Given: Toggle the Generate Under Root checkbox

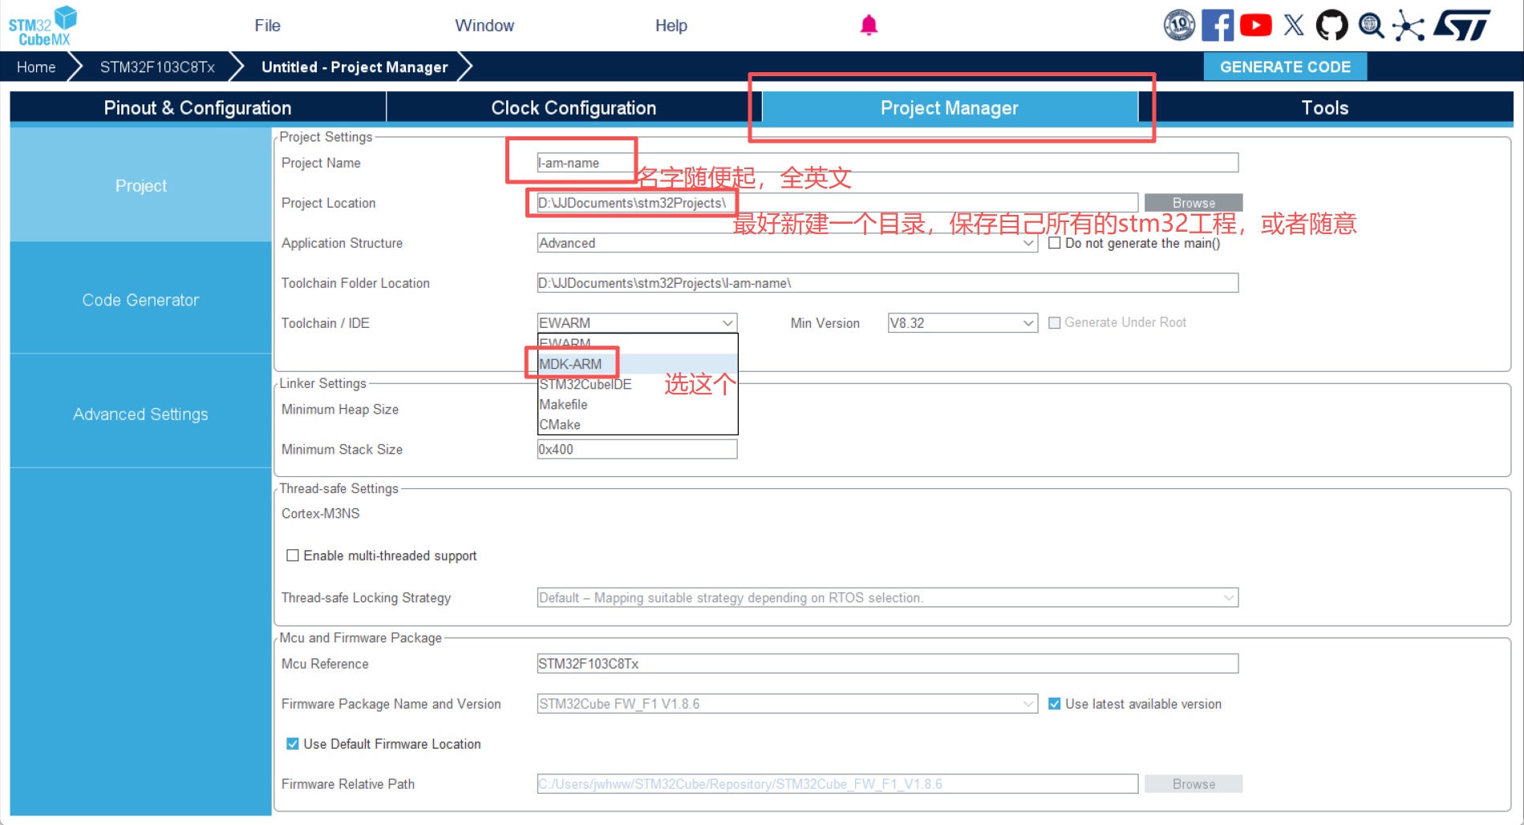Looking at the screenshot, I should [x=1055, y=322].
